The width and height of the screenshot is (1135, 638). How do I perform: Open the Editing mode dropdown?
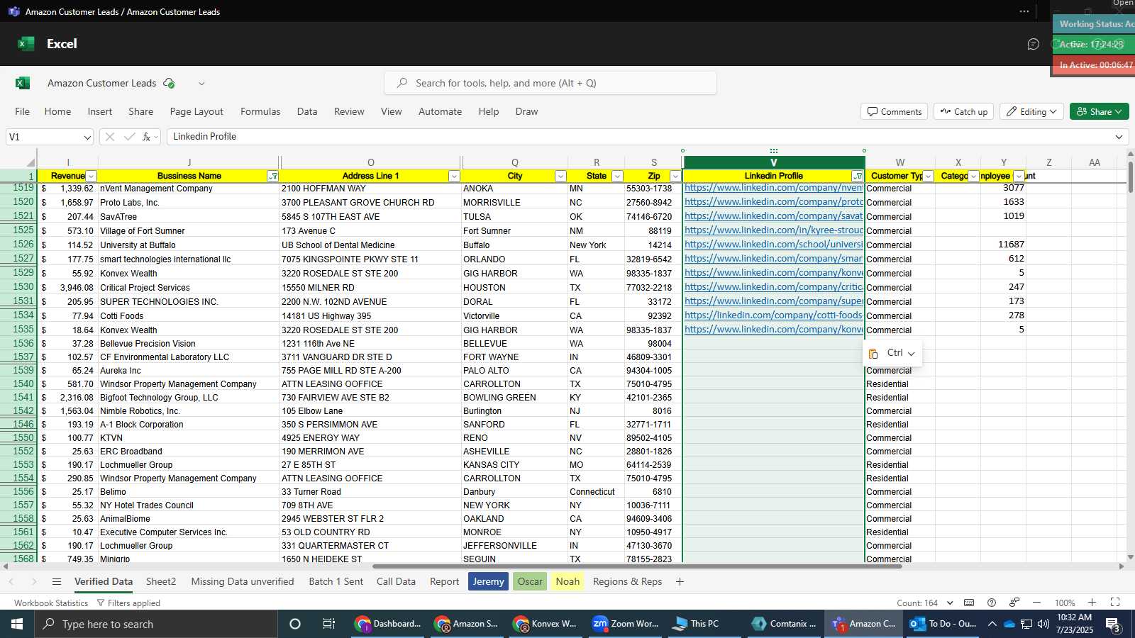[1031, 111]
